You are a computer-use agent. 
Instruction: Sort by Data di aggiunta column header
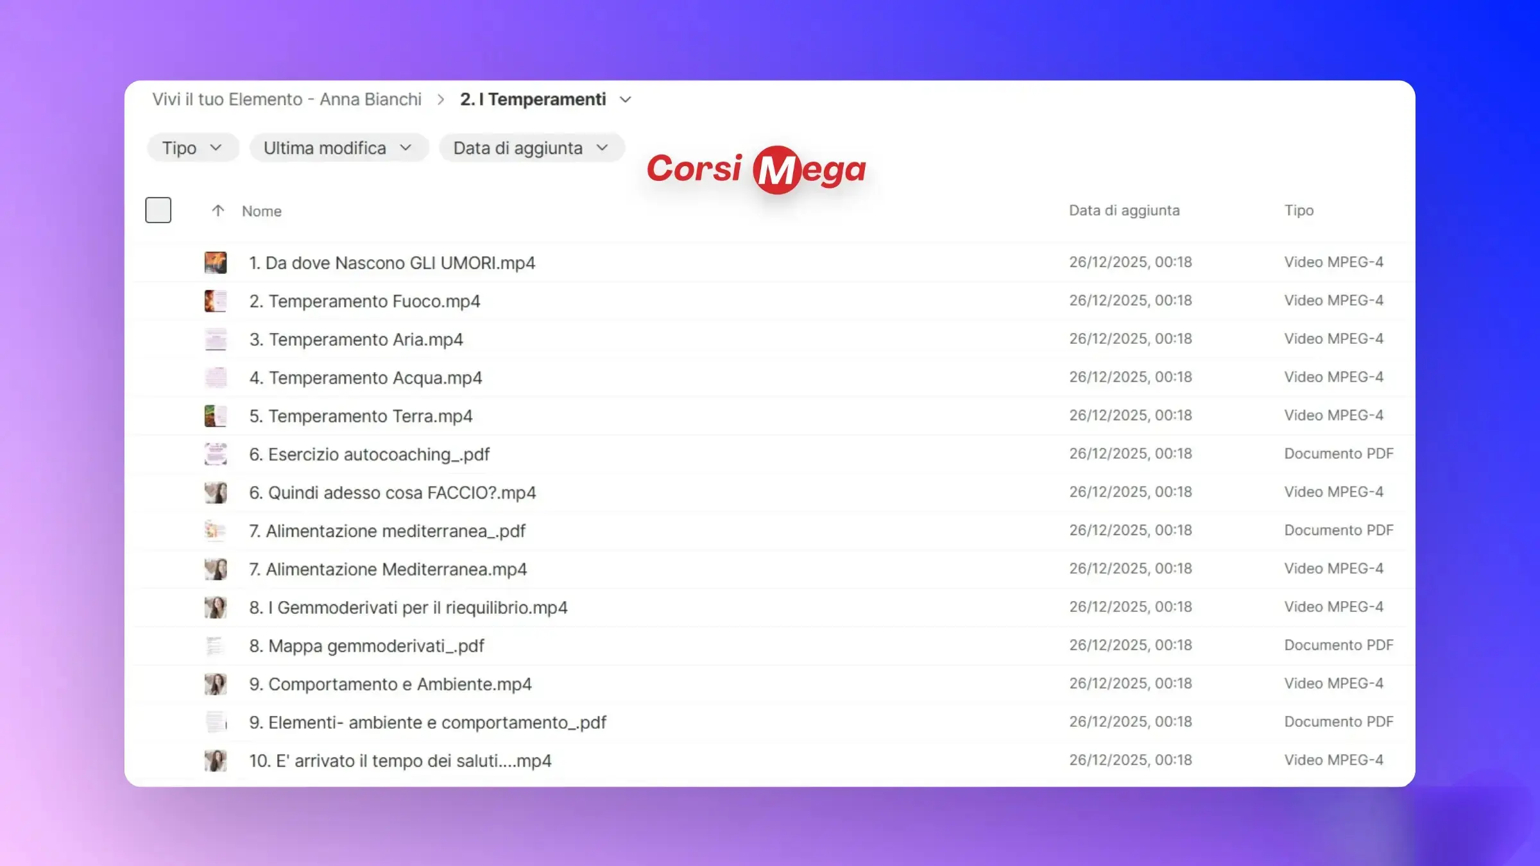1124,210
